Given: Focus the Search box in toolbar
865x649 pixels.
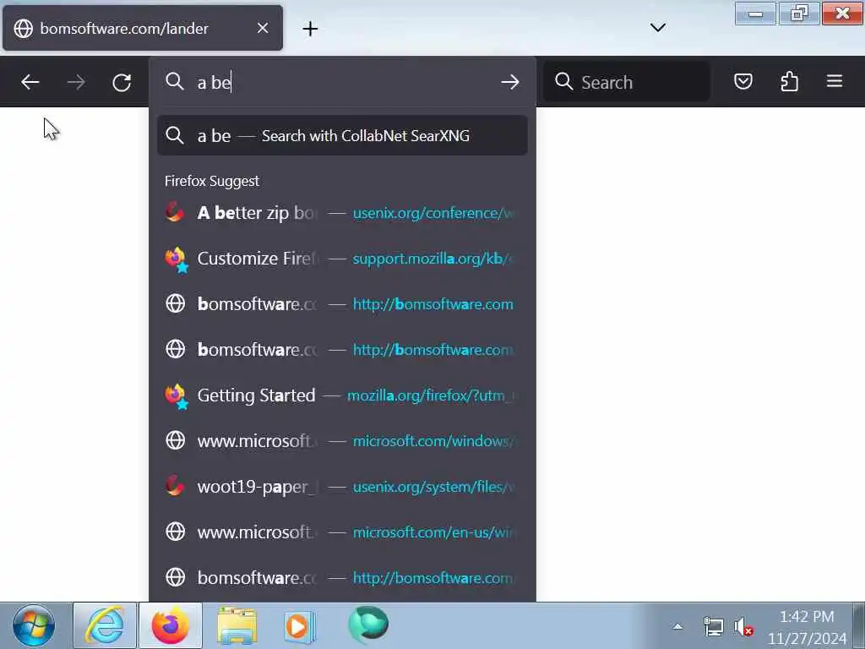Looking at the screenshot, I should click(626, 82).
